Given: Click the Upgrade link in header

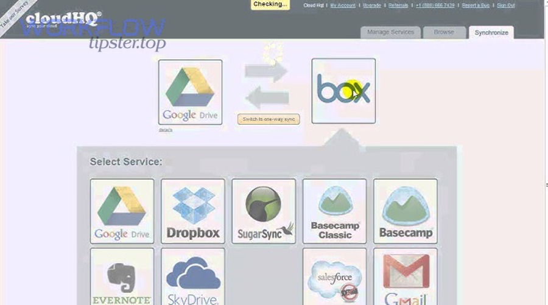Looking at the screenshot, I should pyautogui.click(x=372, y=5).
